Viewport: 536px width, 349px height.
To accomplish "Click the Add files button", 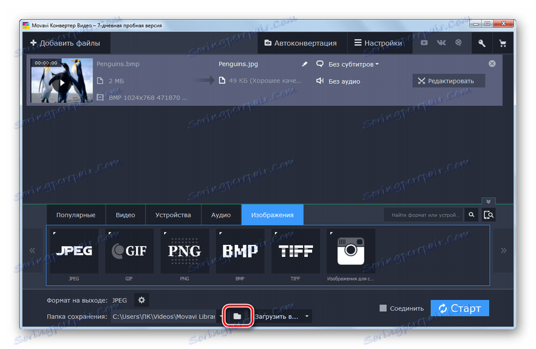I will 66,43.
